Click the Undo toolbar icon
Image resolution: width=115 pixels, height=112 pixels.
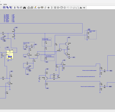[x=68, y=8]
